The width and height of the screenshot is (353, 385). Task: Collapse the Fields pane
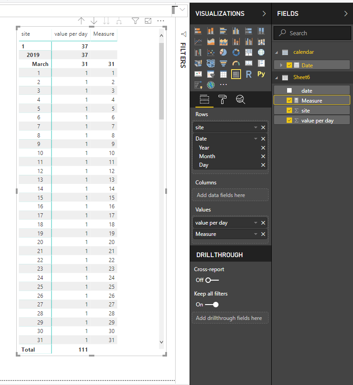[346, 14]
